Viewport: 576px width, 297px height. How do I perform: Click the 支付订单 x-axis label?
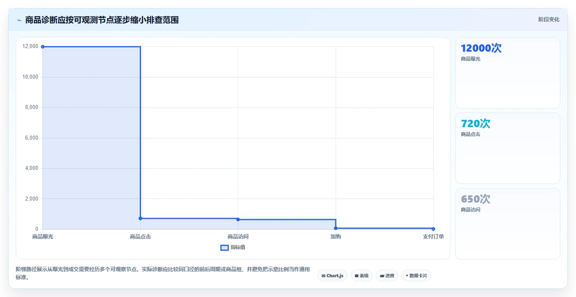coord(433,237)
